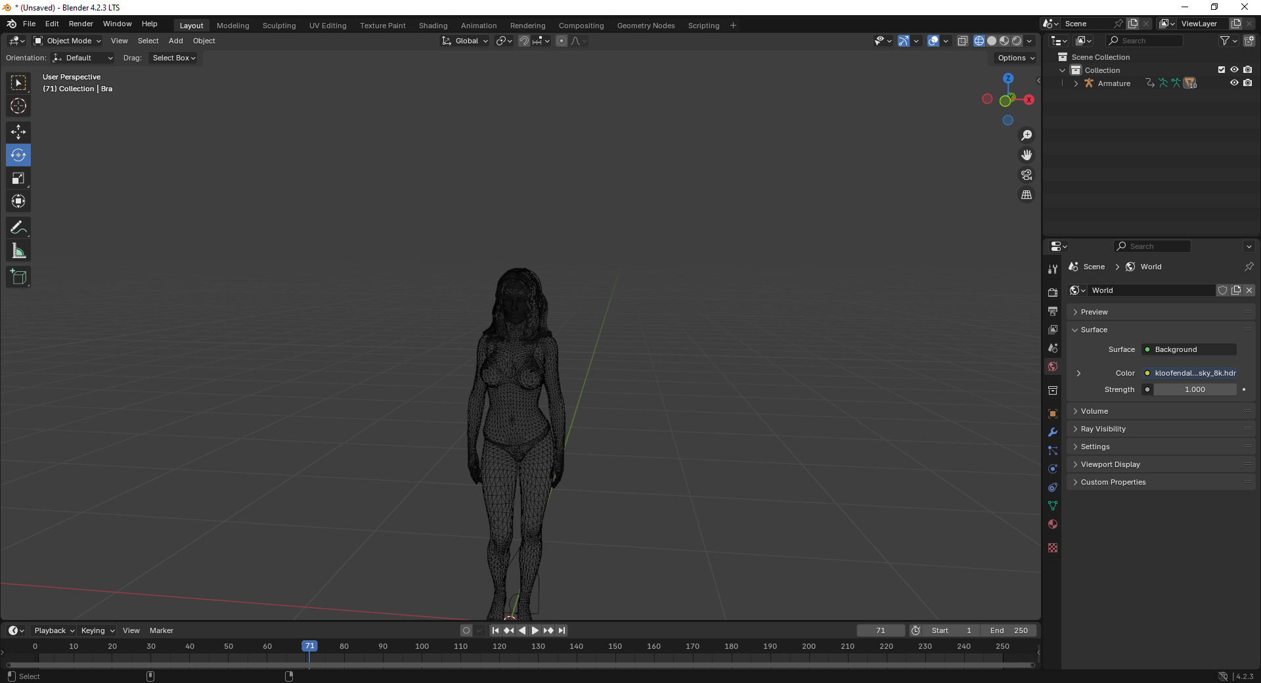This screenshot has width=1261, height=683.
Task: Open the Object properties tab
Action: click(1053, 414)
